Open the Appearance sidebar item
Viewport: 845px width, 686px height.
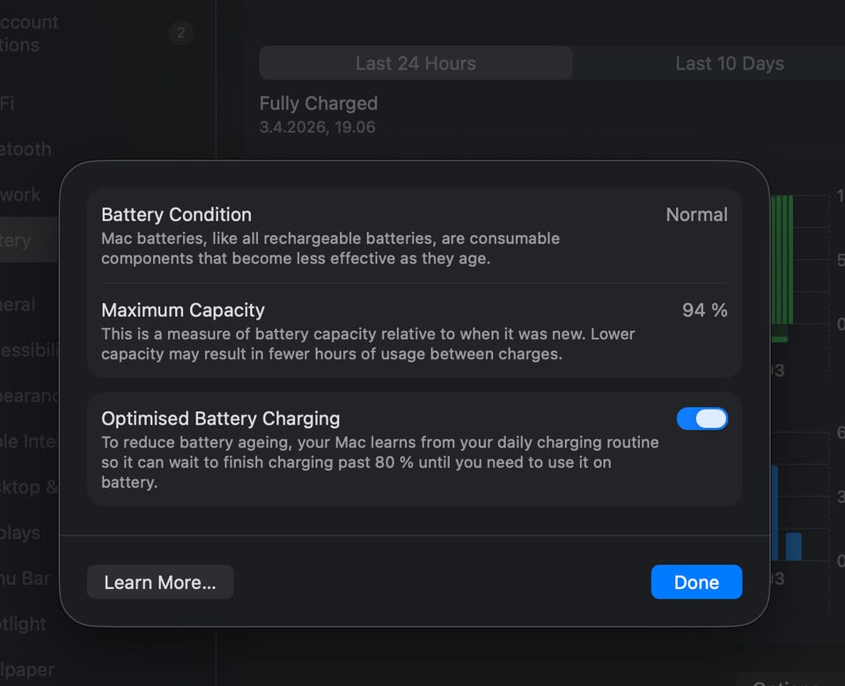[x=29, y=396]
